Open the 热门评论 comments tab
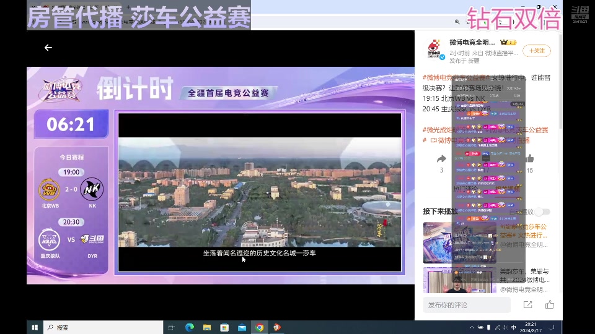This screenshot has height=334, width=595. 465,189
